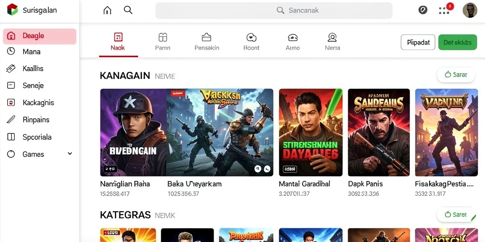Open the Vackksh game banner thumbnail
Screen dimensions: 485x242
click(x=220, y=132)
